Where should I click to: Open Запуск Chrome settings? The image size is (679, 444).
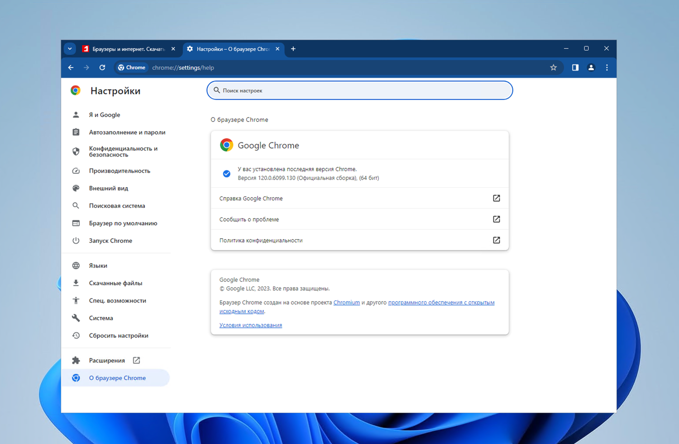[x=115, y=241]
